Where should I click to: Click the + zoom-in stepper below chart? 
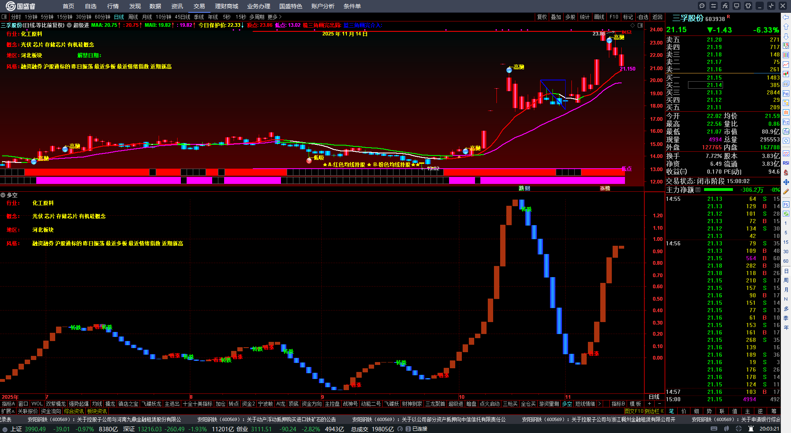click(x=650, y=404)
